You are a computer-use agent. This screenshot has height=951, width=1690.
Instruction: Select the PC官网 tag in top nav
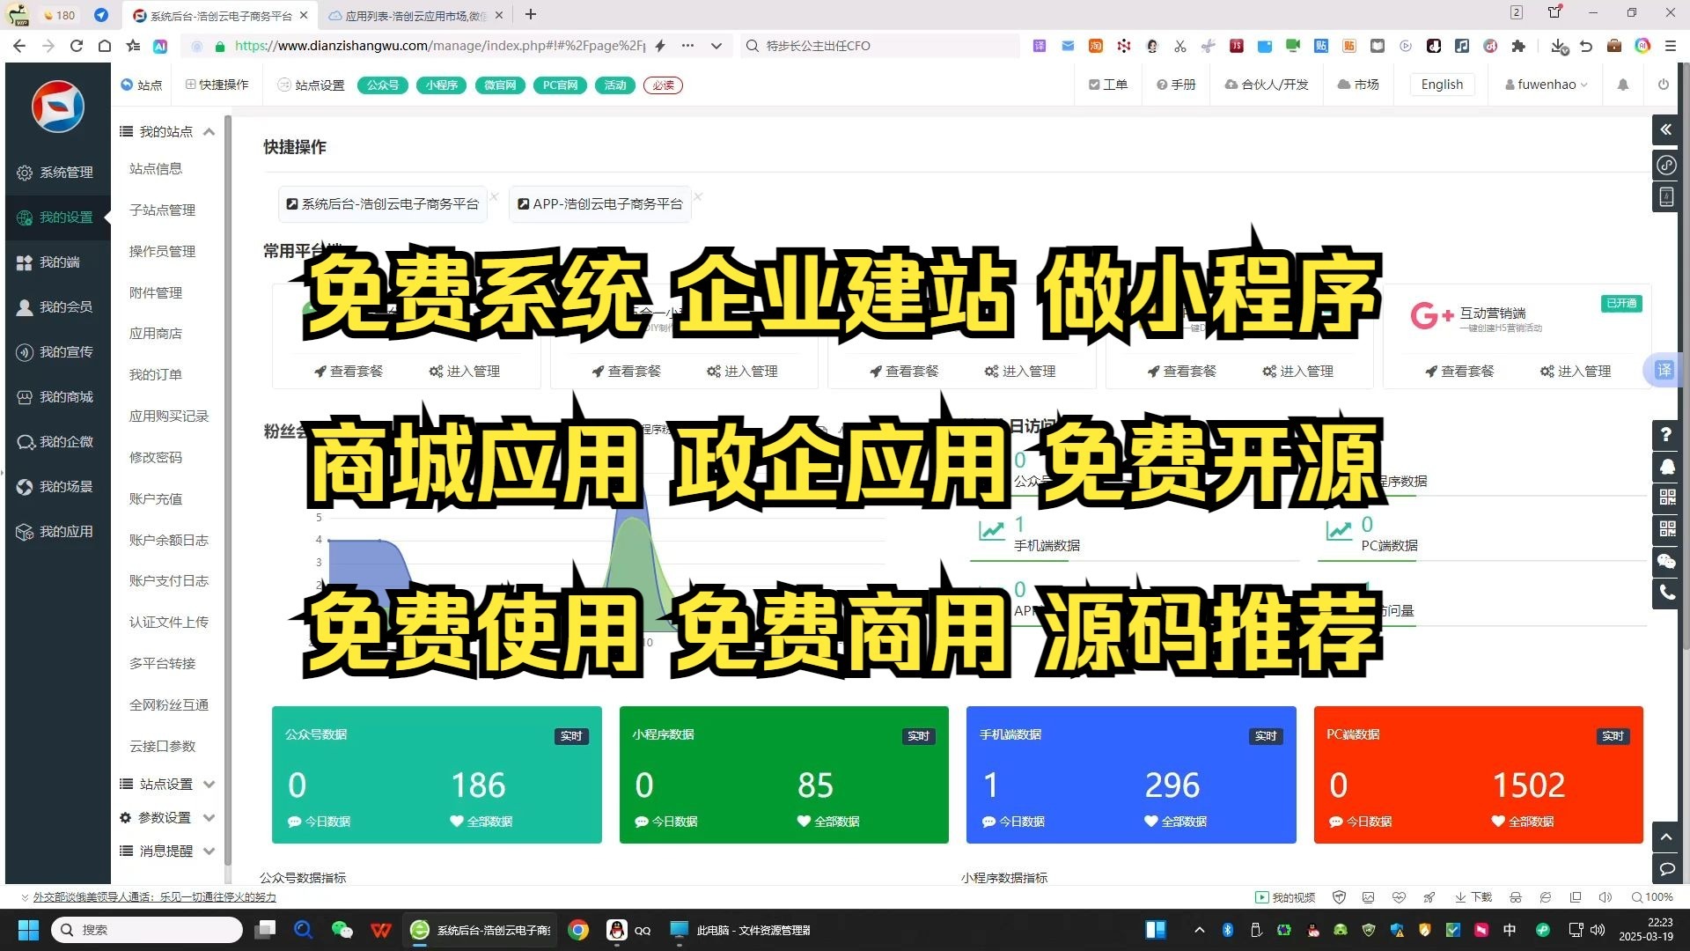[x=560, y=85]
